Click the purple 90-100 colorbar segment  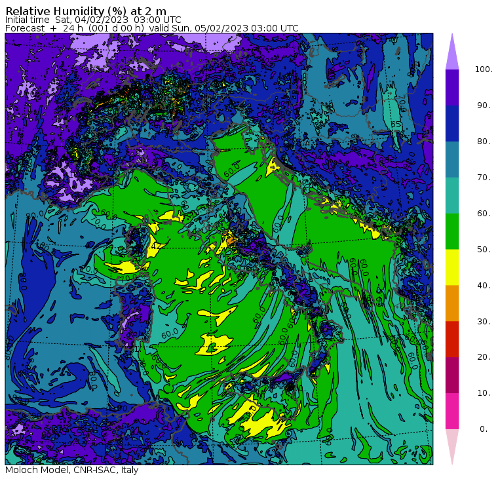point(452,87)
